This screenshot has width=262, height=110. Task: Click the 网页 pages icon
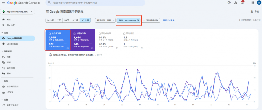(x=3, y=57)
